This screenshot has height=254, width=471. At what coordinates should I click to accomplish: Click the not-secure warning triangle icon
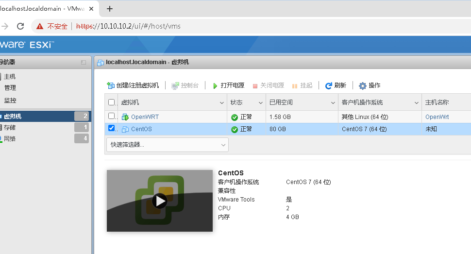click(x=40, y=26)
